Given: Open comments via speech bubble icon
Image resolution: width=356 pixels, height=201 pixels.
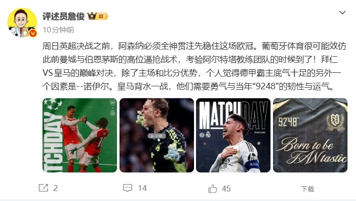Looking at the screenshot, I should point(127,188).
